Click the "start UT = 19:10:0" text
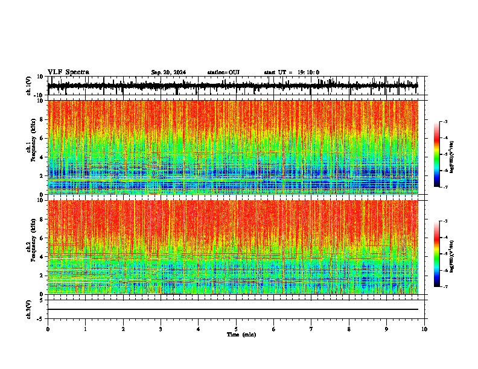 pyautogui.click(x=292, y=72)
